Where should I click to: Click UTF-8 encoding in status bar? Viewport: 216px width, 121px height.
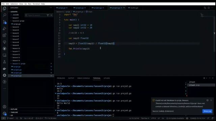153,118
